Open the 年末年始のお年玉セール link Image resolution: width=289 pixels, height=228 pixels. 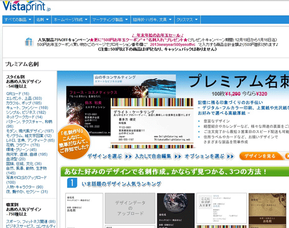158,35
